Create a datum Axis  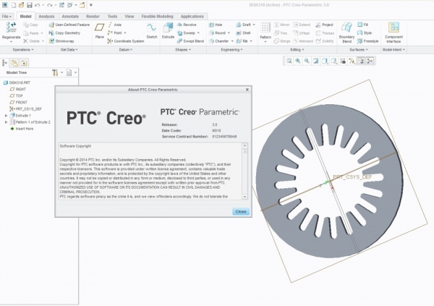(114, 25)
